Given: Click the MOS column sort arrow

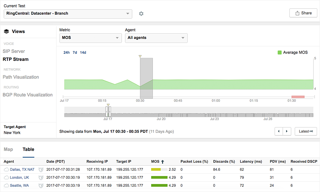Looking at the screenshot, I should click(163, 162).
